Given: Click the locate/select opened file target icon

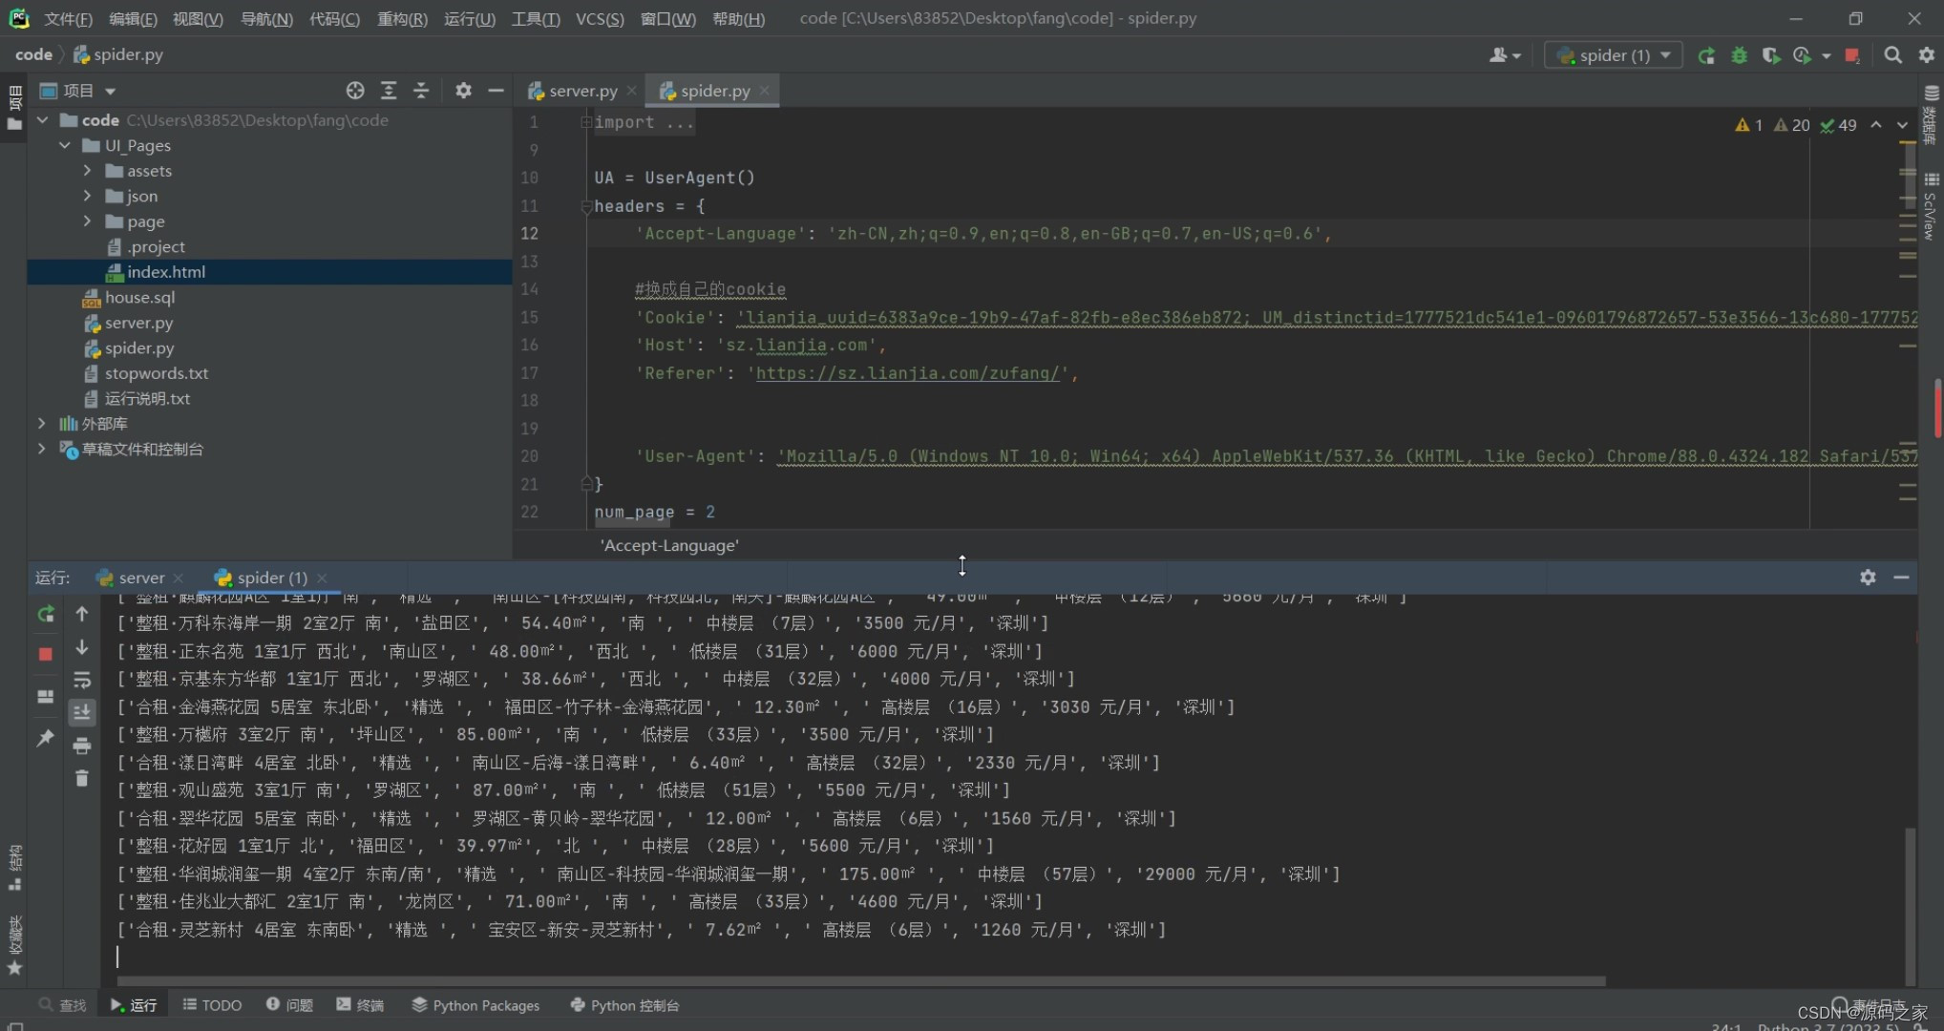Looking at the screenshot, I should 355,91.
